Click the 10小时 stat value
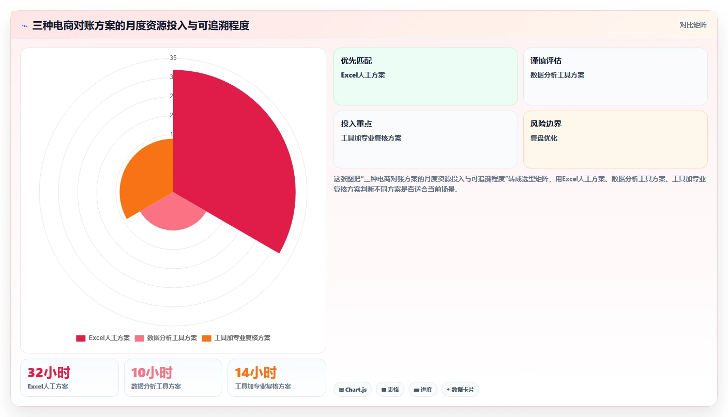This screenshot has height=417, width=728. (152, 373)
